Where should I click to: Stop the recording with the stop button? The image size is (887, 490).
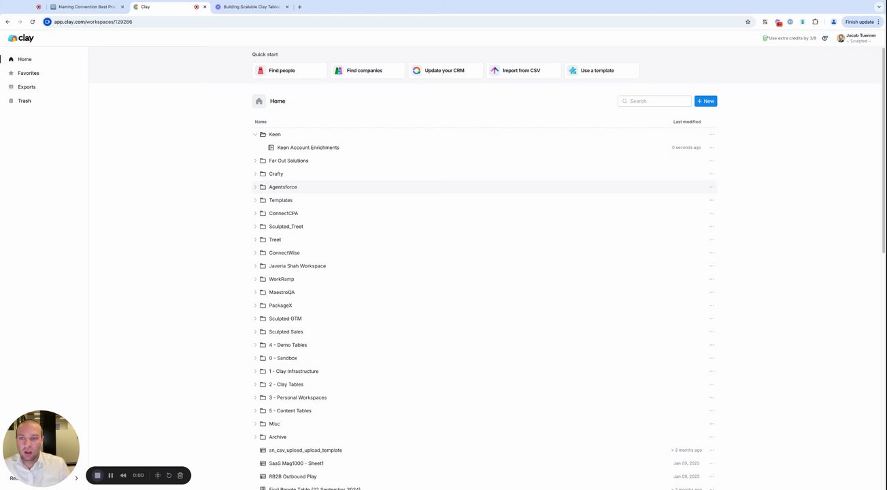click(97, 476)
